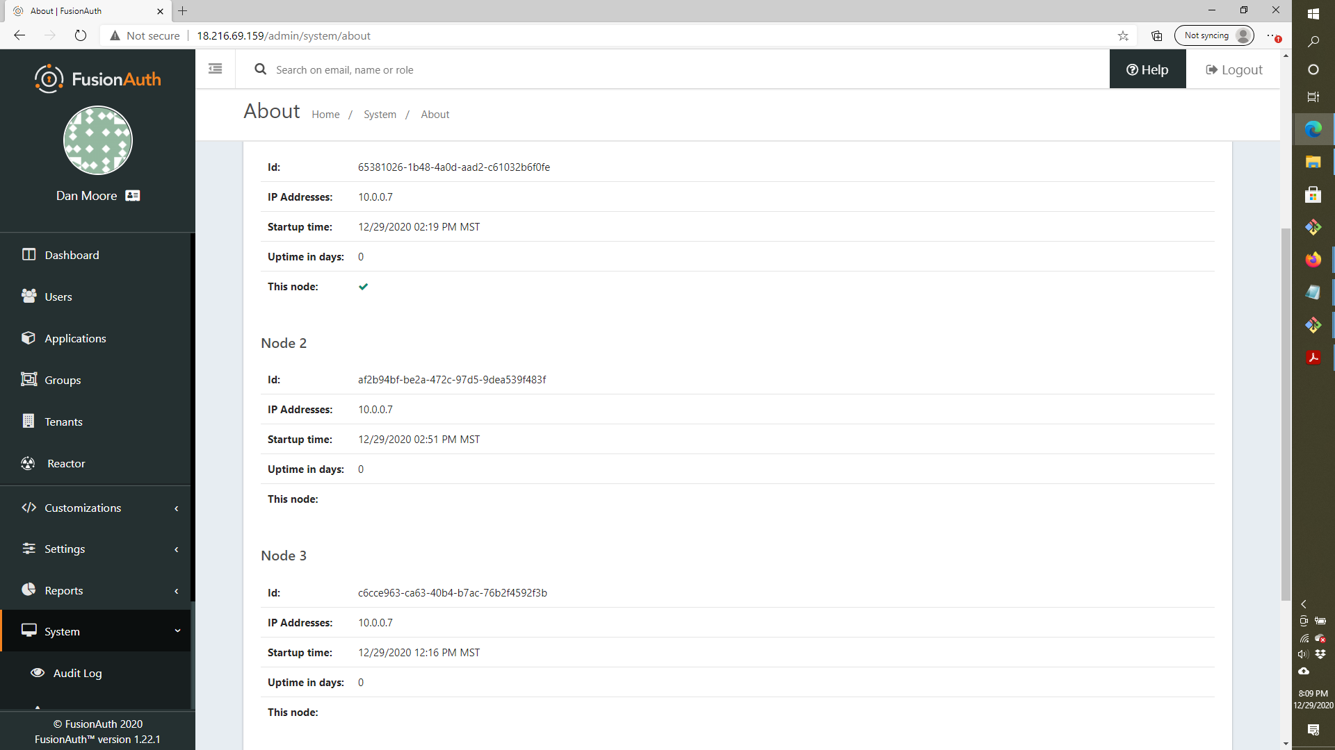This screenshot has height=750, width=1335.
Task: Open the Audit Log page
Action: [x=77, y=673]
